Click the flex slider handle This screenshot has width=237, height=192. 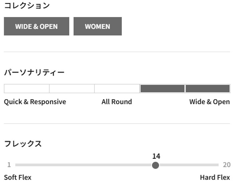(x=156, y=165)
